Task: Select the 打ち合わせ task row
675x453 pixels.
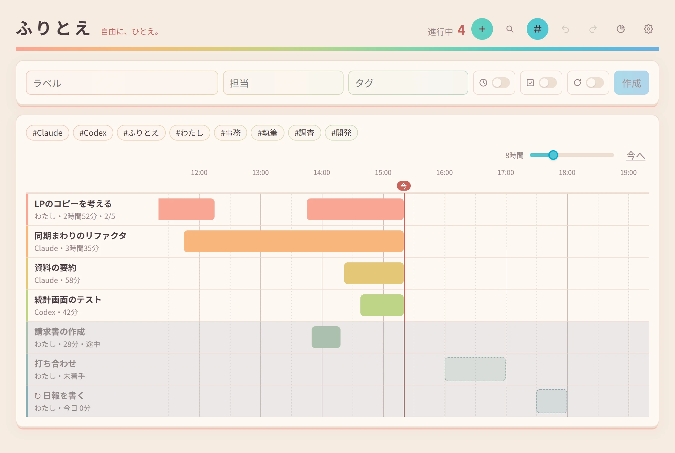Action: [337, 369]
